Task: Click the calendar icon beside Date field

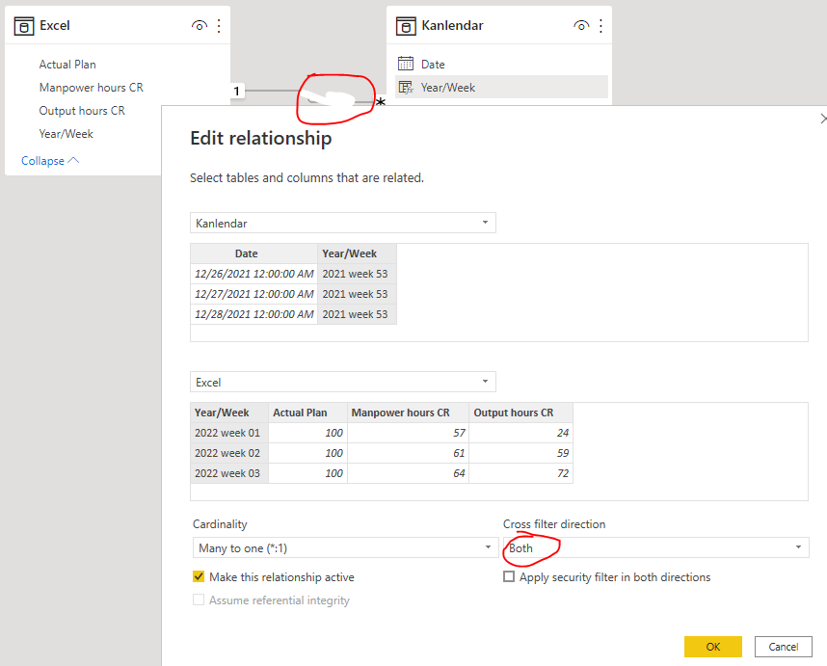Action: (406, 64)
